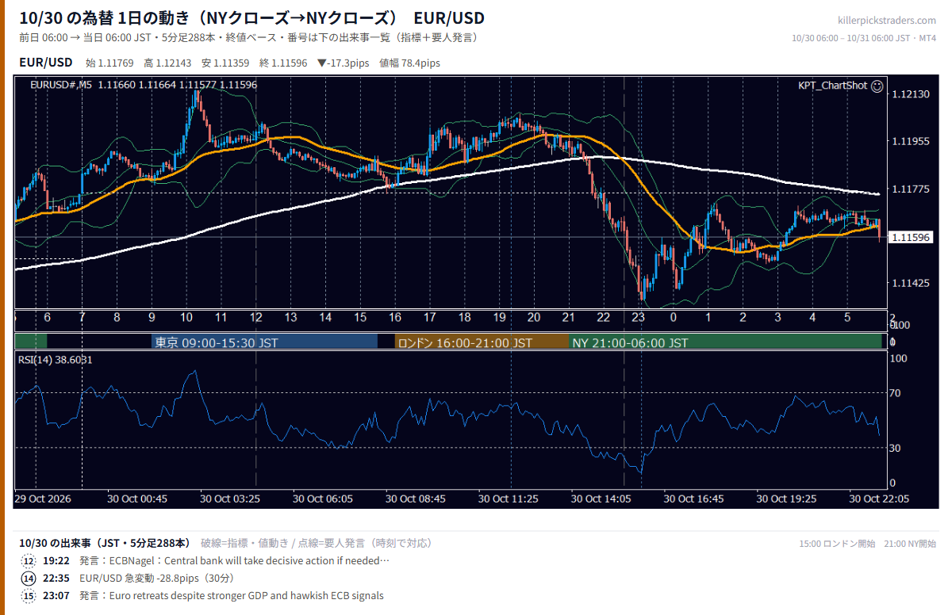Image resolution: width=952 pixels, height=615 pixels.
Task: Select the NY 21:00-06:00 JST session bar
Action: pos(726,342)
